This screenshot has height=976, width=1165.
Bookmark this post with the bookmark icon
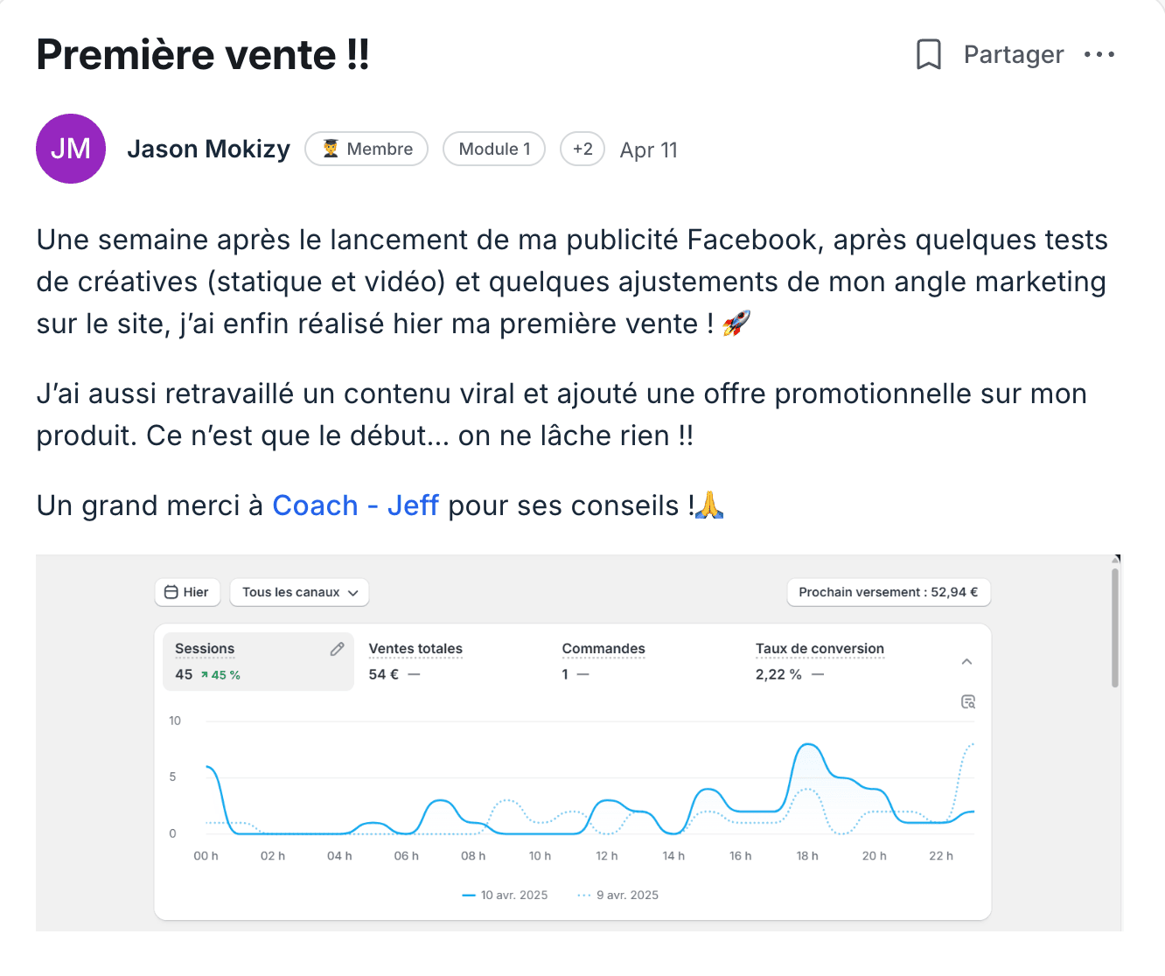(928, 54)
